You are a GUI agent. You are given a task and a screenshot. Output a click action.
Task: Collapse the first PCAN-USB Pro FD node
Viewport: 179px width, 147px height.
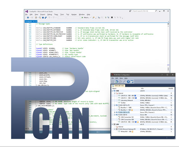coord(115,105)
